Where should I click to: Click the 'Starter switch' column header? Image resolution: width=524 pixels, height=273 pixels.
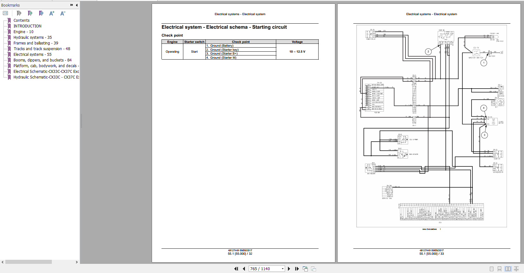point(194,42)
